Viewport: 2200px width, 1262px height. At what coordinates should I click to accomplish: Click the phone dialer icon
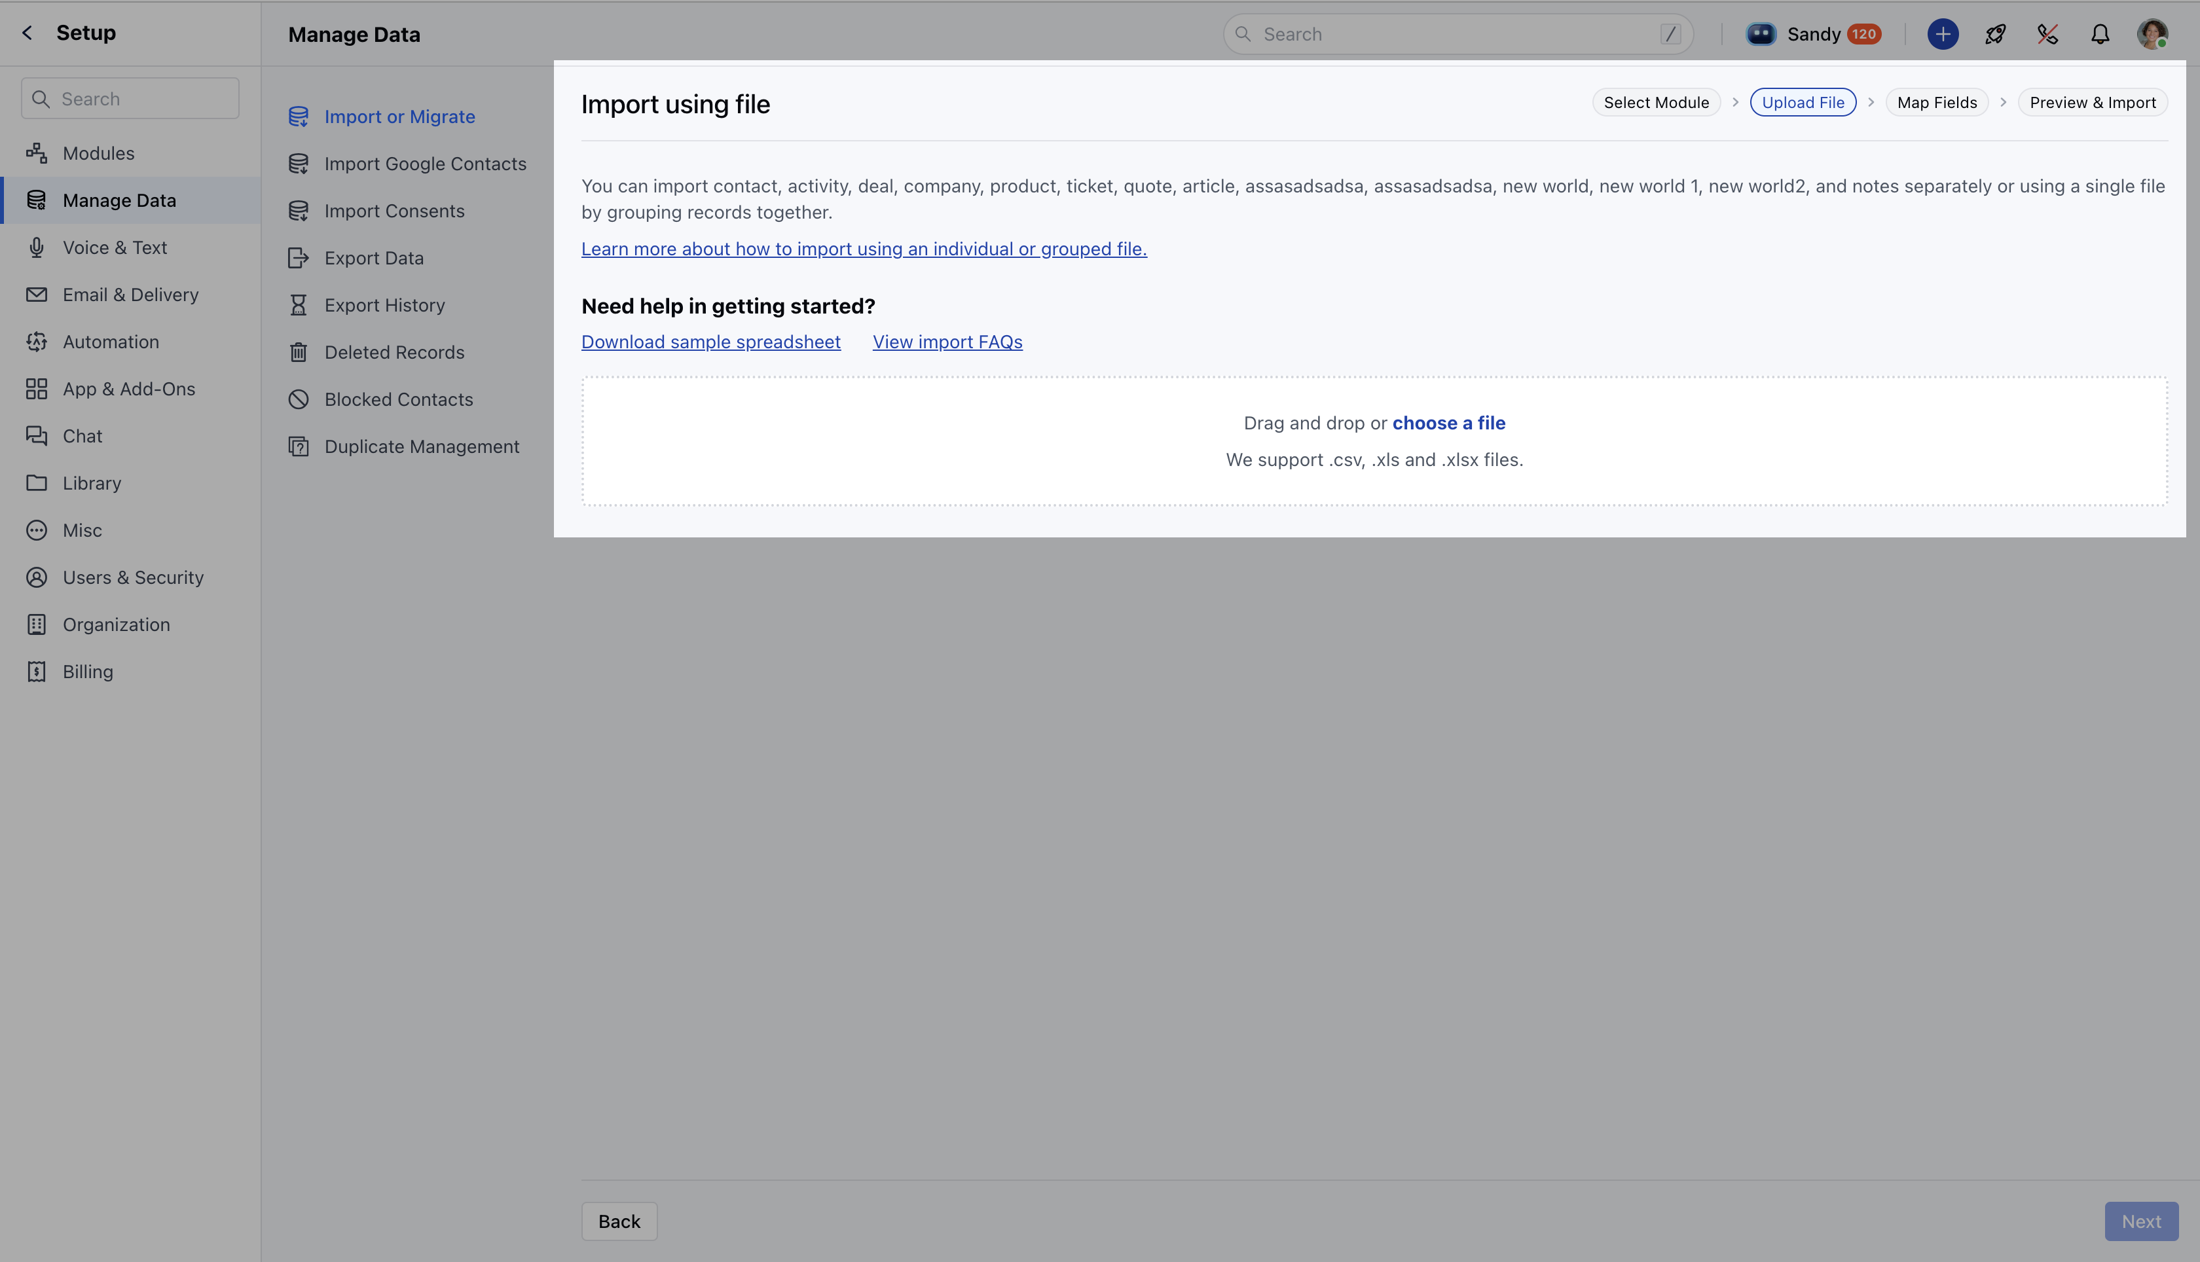tap(2047, 34)
